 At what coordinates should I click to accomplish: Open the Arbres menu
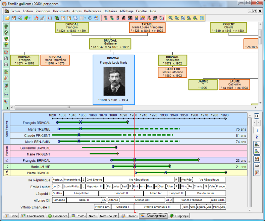tap(77, 11)
